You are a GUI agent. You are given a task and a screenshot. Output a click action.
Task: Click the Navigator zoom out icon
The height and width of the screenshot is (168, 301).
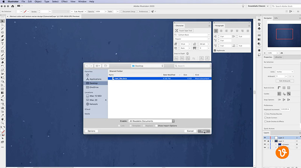pyautogui.click(x=265, y=53)
